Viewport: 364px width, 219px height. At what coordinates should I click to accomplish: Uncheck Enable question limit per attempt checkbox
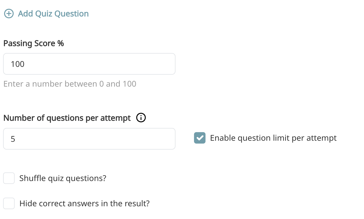[x=200, y=138]
